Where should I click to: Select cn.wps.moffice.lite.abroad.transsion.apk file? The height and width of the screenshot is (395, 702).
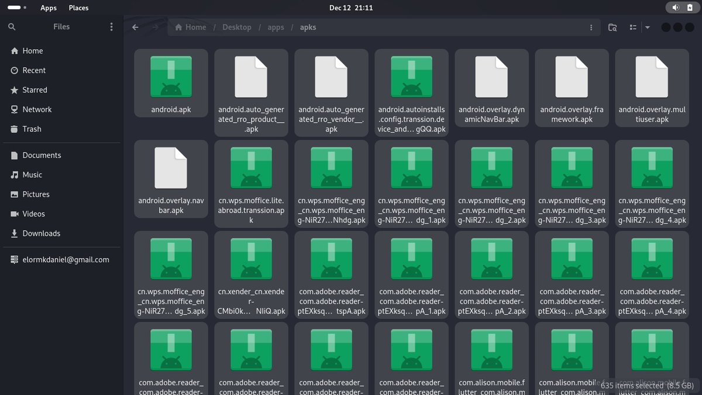coord(251,183)
